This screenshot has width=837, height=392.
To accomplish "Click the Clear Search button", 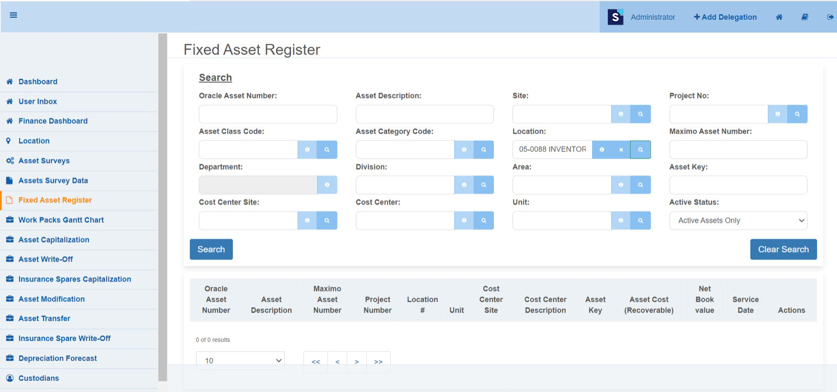I will coord(783,249).
